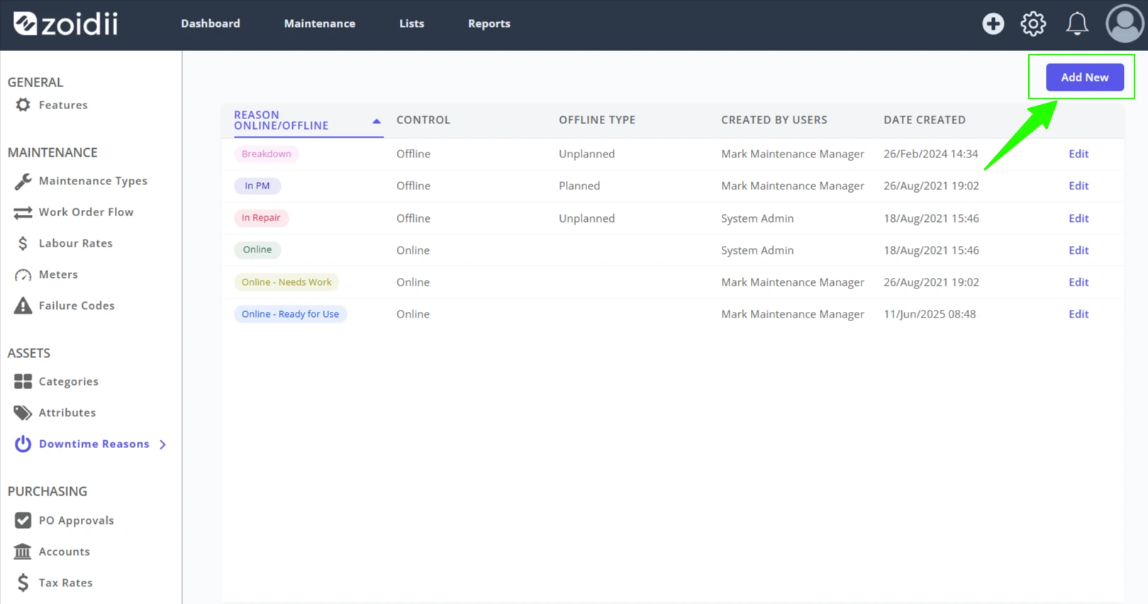This screenshot has width=1148, height=604.
Task: Open Failure Codes in the sidebar
Action: (77, 306)
